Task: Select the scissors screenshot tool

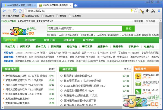Action: pyautogui.click(x=153, y=11)
